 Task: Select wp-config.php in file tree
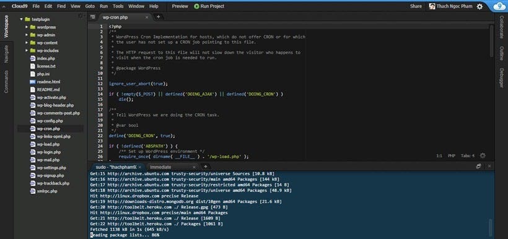pos(50,121)
